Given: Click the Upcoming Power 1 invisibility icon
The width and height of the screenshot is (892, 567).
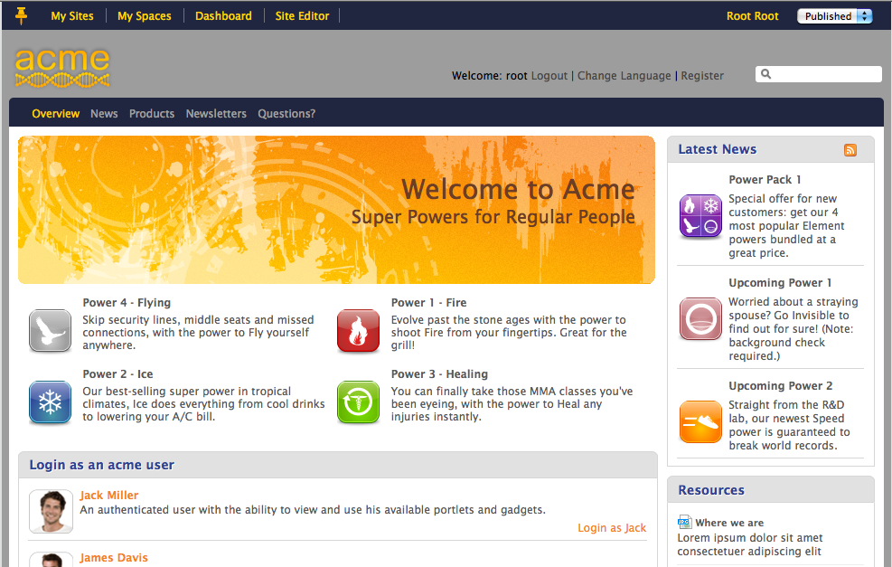Looking at the screenshot, I should pyautogui.click(x=700, y=319).
